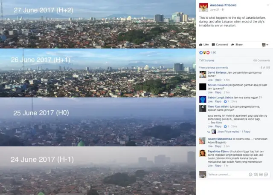
Task: Open the emoji picker in comment box
Action: (250, 175)
